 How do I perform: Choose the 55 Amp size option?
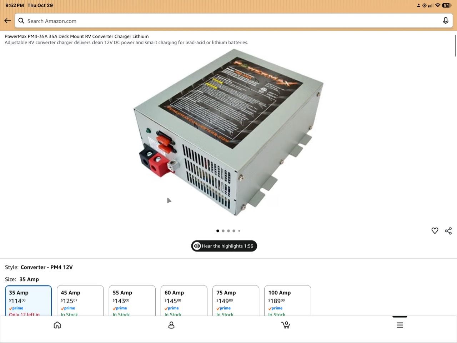[x=132, y=300]
